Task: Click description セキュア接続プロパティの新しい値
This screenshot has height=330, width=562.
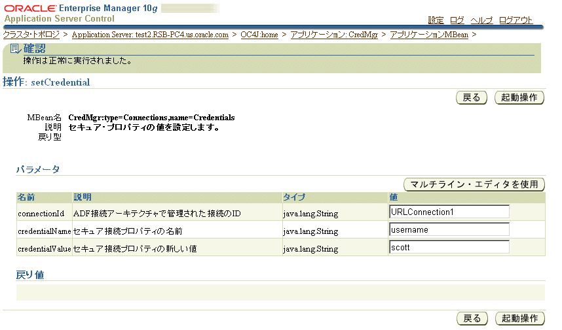Action: (x=135, y=249)
